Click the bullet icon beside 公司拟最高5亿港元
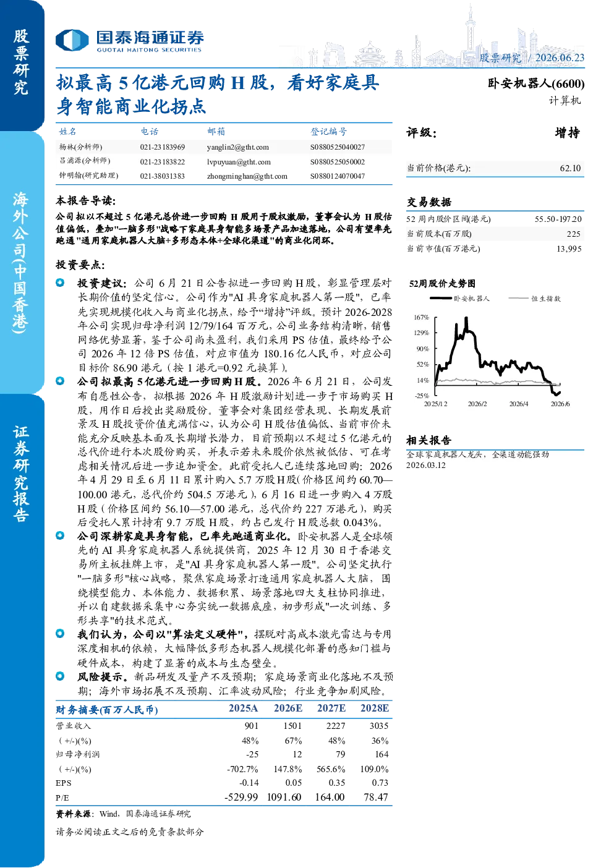This screenshot has height=868, width=614. point(60,381)
